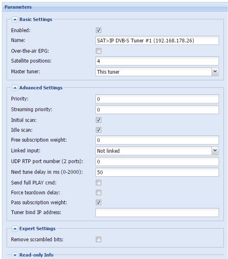Uncheck the Enabled checkbox

click(x=98, y=30)
